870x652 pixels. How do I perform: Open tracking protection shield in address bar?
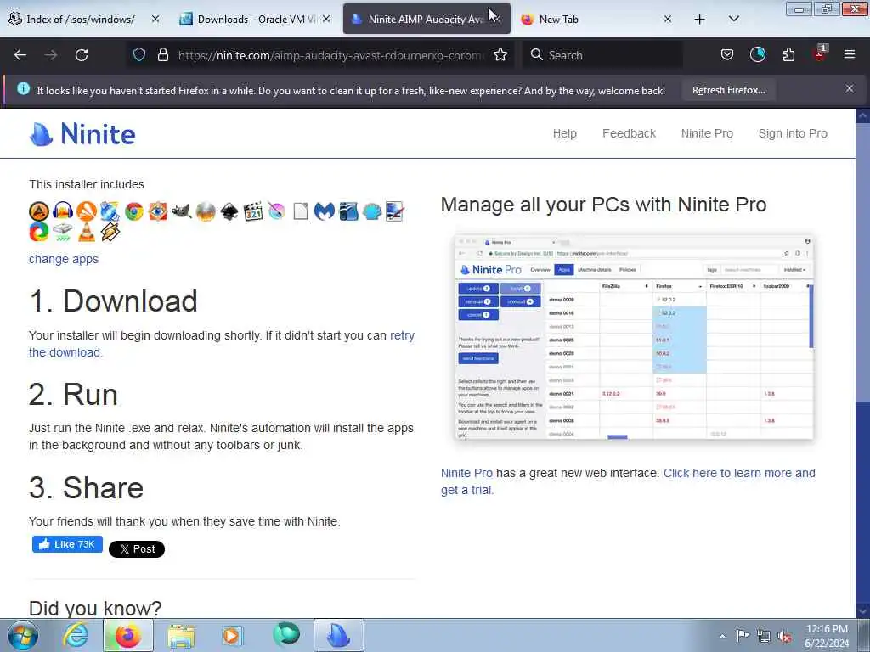[139, 54]
